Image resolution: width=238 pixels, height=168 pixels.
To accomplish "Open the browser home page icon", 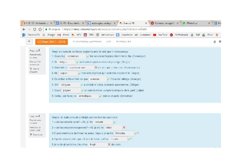I will pyautogui.click(x=40, y=29).
